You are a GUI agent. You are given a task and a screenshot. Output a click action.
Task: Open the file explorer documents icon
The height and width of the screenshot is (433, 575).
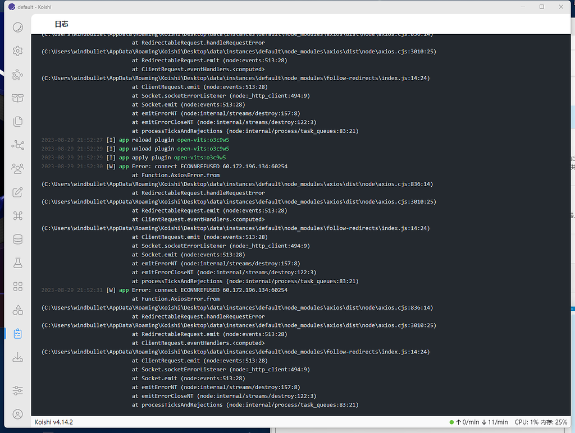click(x=17, y=122)
